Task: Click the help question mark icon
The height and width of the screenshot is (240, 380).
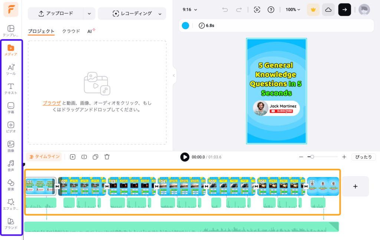Action: point(271,10)
